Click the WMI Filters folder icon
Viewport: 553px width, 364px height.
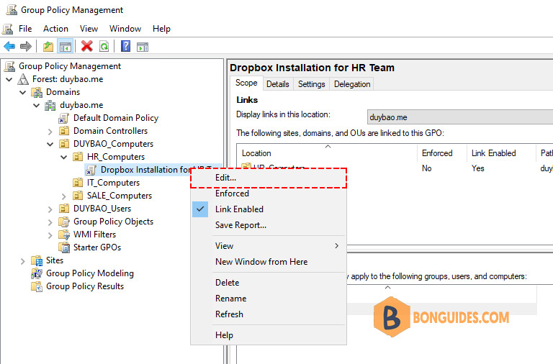pos(64,235)
